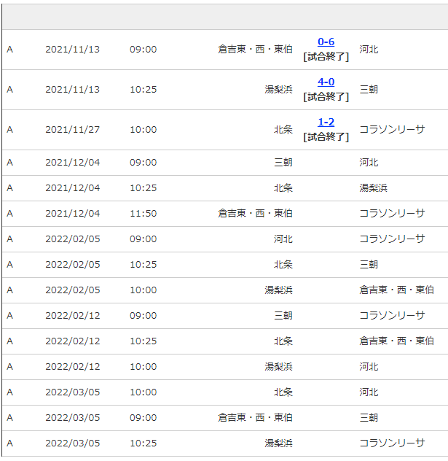The width and height of the screenshot is (448, 461).
Task: Select the 2021/11/27 北条 match row
Action: click(x=225, y=130)
